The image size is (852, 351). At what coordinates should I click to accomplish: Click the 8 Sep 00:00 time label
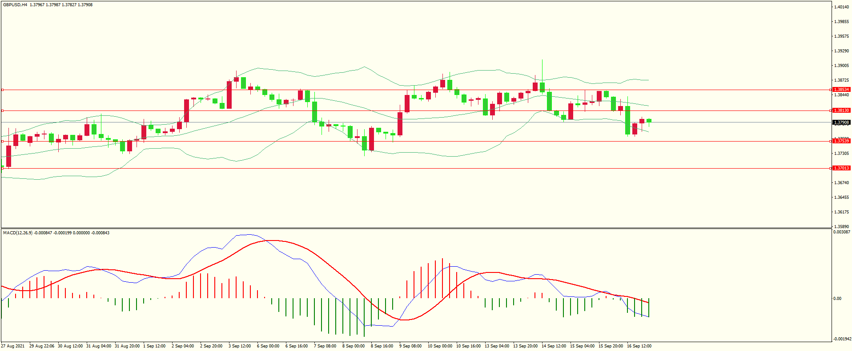pos(354,346)
